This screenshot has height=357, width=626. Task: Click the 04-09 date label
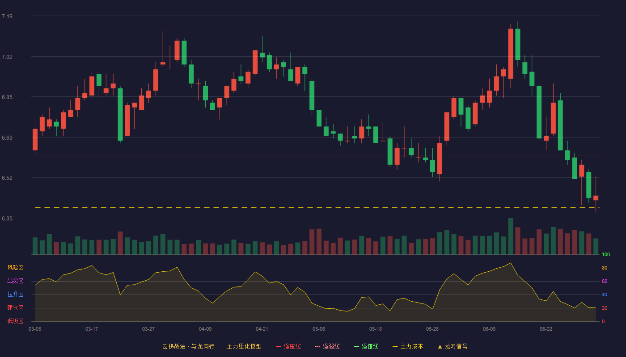(205, 329)
